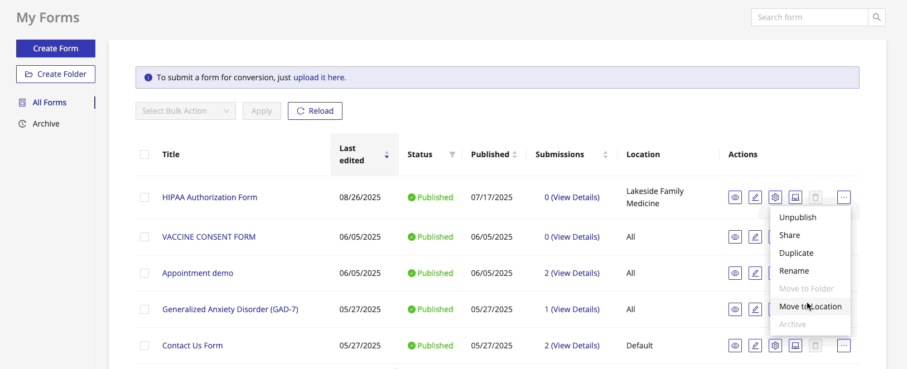907x369 pixels.
Task: Select the Contact Us Form row checkbox
Action: [144, 346]
